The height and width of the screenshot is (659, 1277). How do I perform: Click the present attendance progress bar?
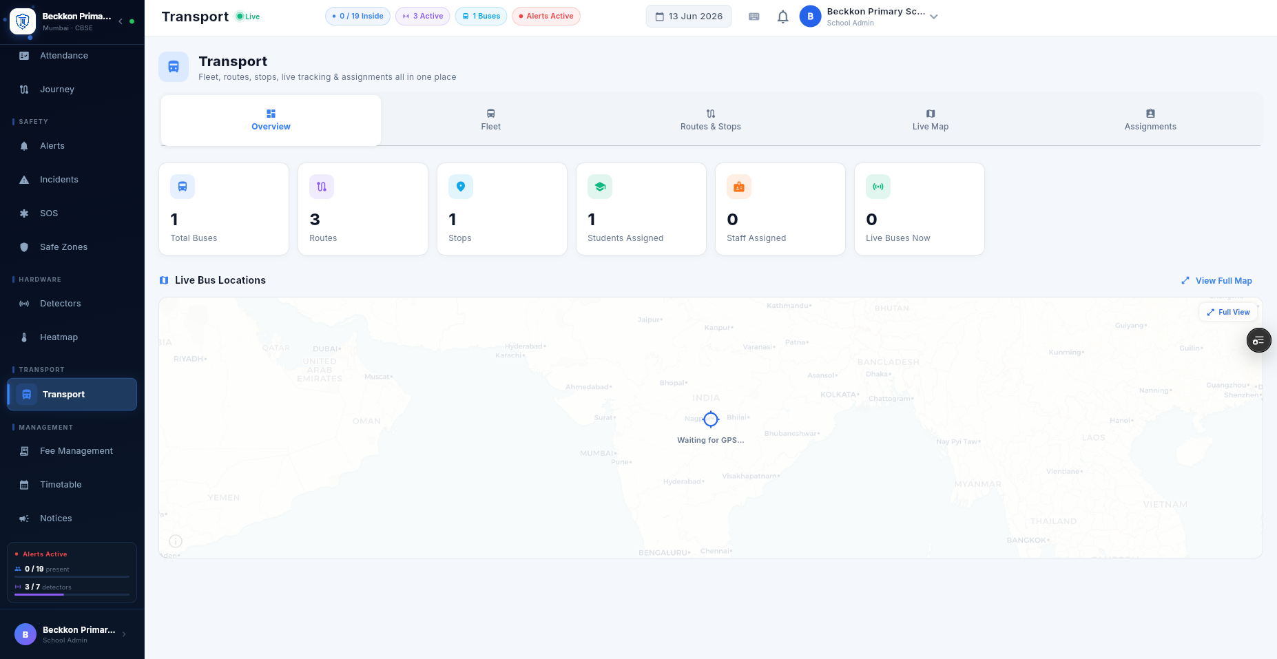point(72,576)
